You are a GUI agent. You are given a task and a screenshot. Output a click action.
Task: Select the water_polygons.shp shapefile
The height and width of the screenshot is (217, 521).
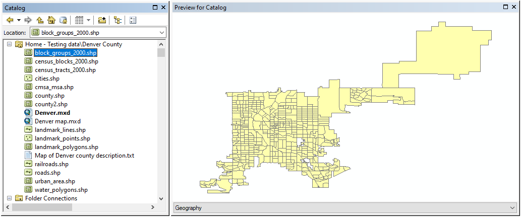(61, 190)
